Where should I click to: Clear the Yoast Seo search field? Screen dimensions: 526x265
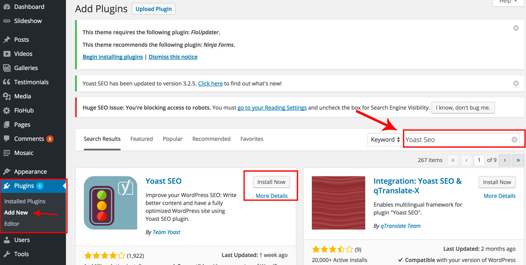515,140
